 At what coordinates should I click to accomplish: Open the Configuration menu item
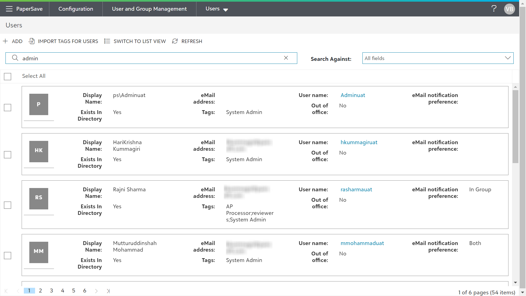coord(76,9)
